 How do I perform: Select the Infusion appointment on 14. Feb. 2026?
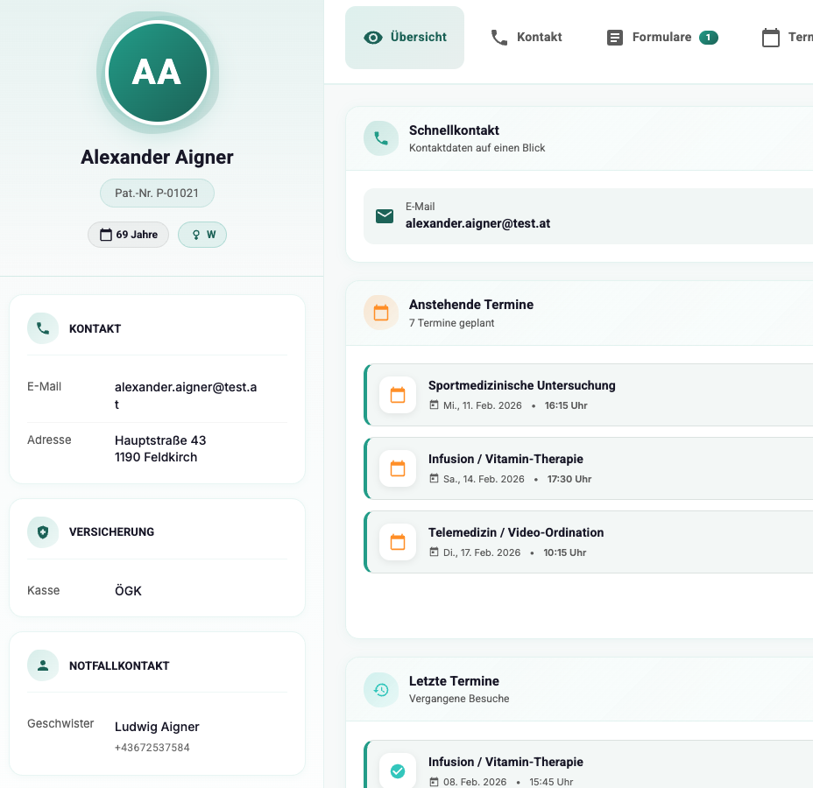[x=505, y=459]
